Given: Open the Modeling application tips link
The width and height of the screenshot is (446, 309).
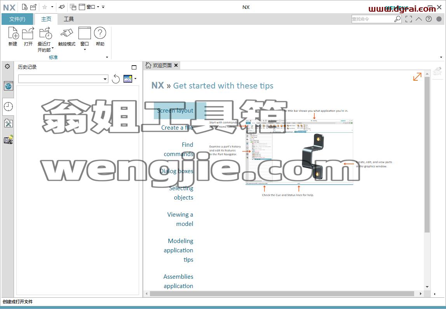Looking at the screenshot, I should point(178,250).
